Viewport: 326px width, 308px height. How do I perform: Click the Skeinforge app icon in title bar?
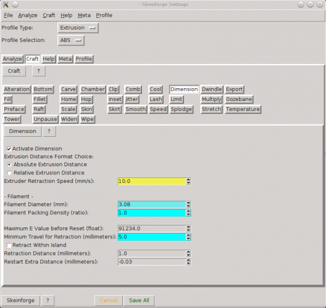tap(6, 4)
